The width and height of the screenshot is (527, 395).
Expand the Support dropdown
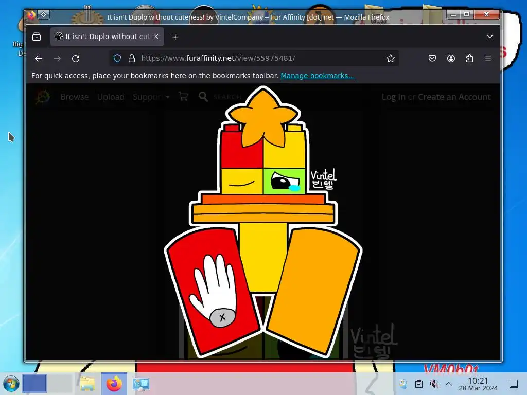click(x=151, y=97)
